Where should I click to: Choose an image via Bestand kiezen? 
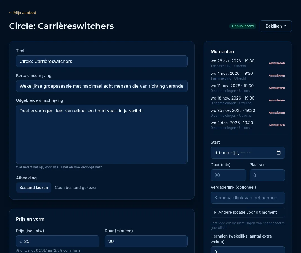coord(34,188)
